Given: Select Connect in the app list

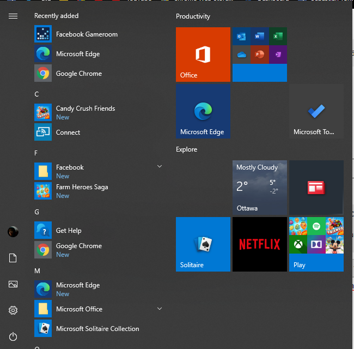Looking at the screenshot, I should pos(68,133).
